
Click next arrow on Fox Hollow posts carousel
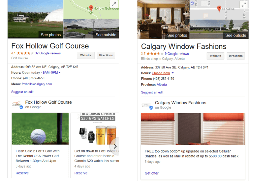click(115, 146)
